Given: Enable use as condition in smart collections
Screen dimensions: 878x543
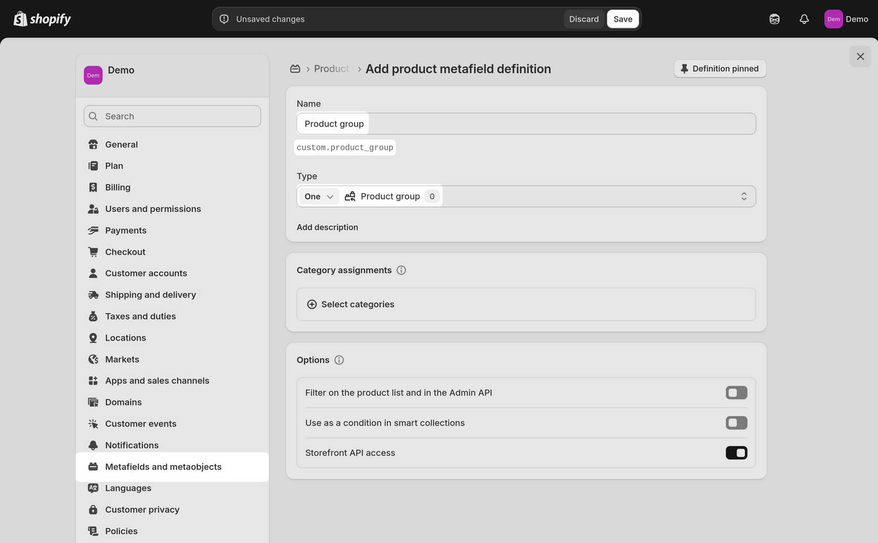Looking at the screenshot, I should click(x=736, y=422).
